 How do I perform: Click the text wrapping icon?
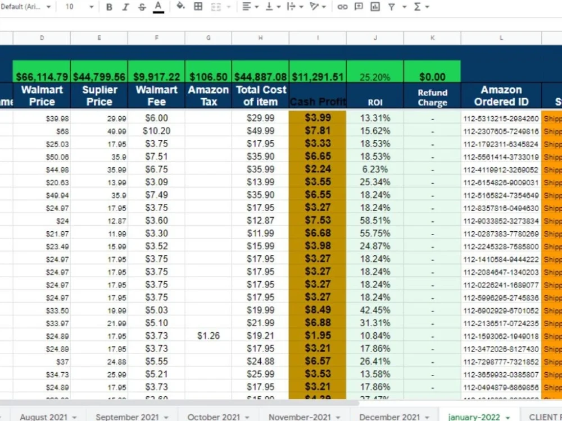(291, 6)
